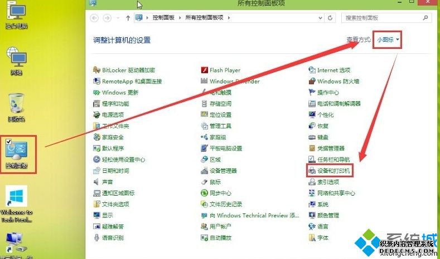This screenshot has height=259, width=440.
Task: Open 疑难解答 link
Action: (113, 227)
